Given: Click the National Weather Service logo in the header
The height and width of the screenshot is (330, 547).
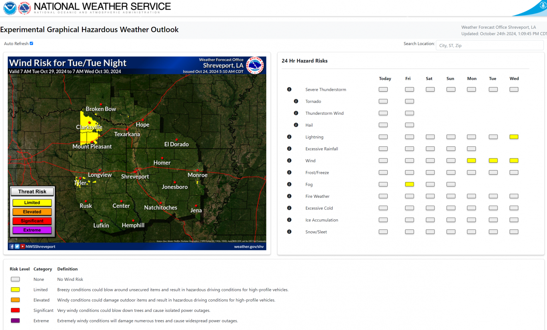Looking at the screenshot, I should (x=24, y=8).
